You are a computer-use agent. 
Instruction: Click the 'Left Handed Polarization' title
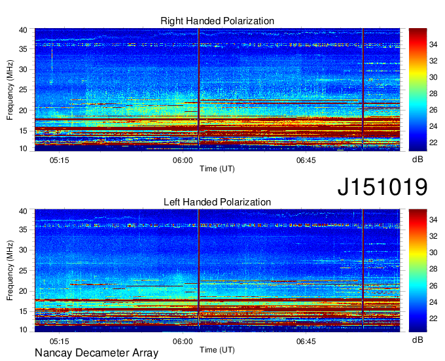click(217, 202)
